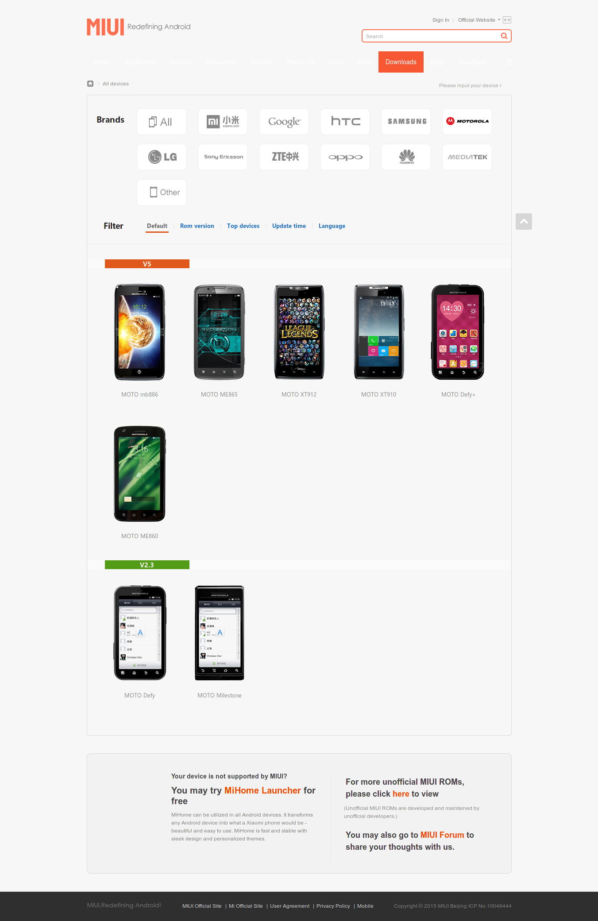Click the search magnifier icon
Image resolution: width=598 pixels, height=921 pixels.
pos(504,36)
